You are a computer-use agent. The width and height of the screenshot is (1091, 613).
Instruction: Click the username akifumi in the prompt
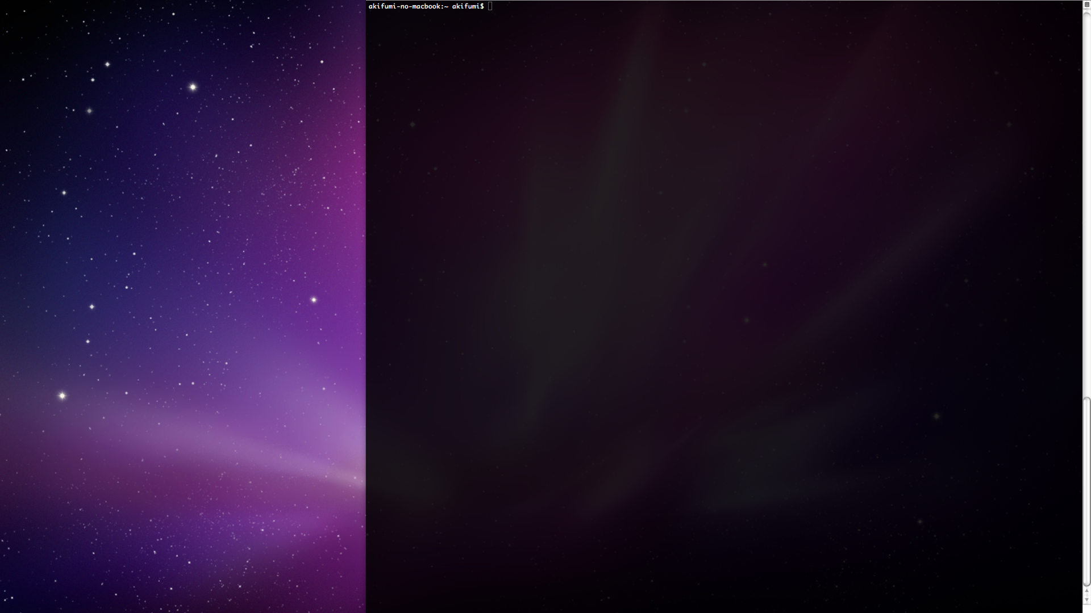pos(465,6)
